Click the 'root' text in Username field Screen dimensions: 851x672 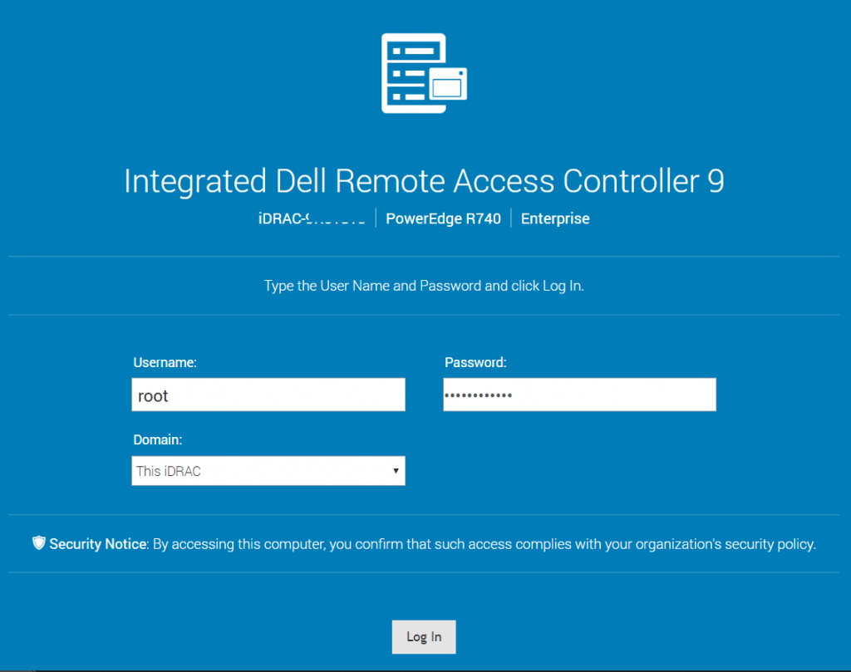pyautogui.click(x=153, y=396)
